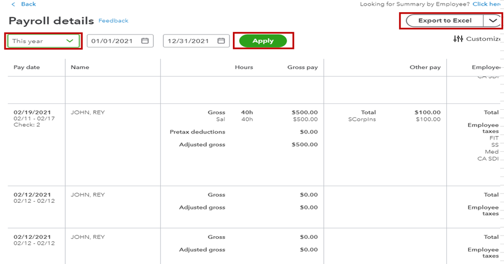The width and height of the screenshot is (504, 264).
Task: Click the Back link text
Action: click(x=28, y=4)
